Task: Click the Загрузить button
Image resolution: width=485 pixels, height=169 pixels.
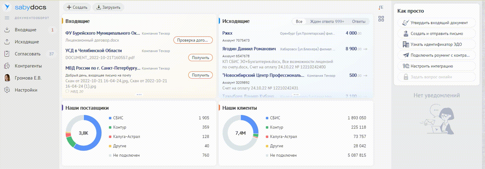Action: [x=108, y=7]
